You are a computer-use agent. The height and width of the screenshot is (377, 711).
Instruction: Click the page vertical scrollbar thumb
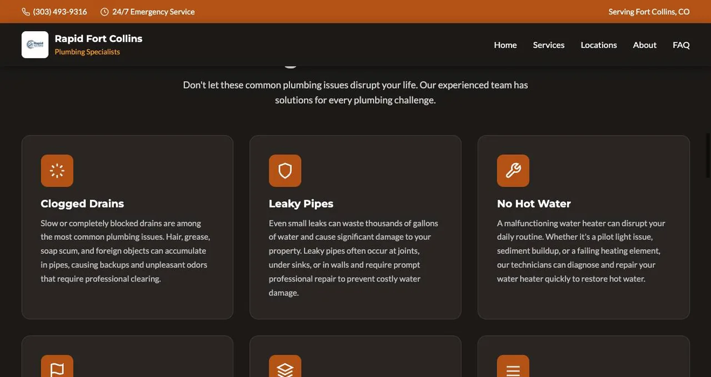(x=708, y=155)
